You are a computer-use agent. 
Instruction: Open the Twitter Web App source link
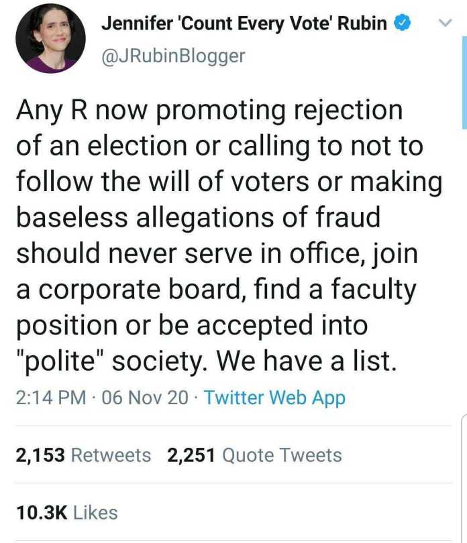(274, 398)
